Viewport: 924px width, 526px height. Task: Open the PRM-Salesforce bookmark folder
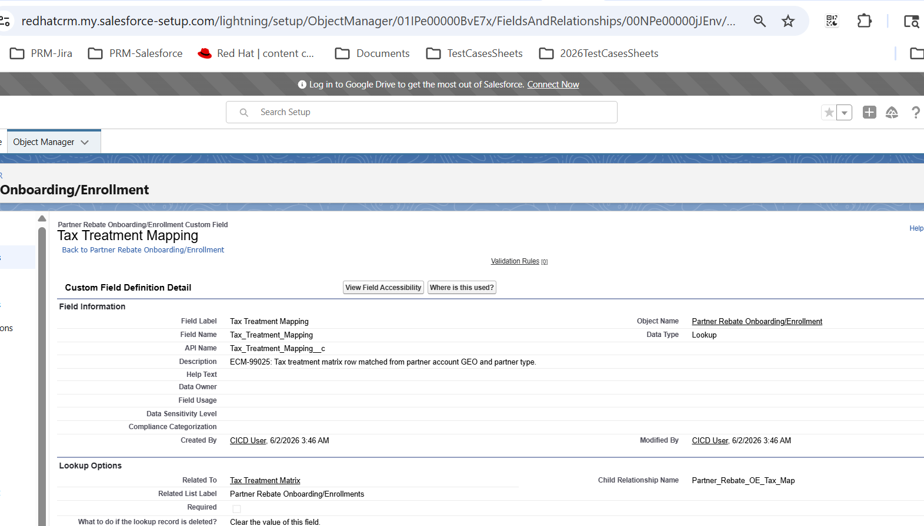coord(135,53)
